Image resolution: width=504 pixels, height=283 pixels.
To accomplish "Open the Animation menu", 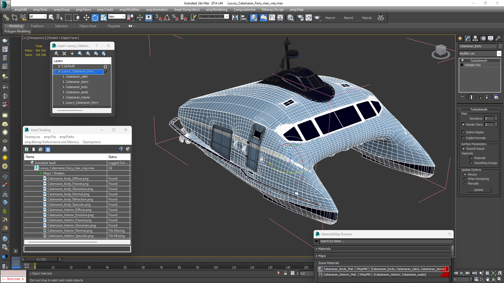I will pos(157,9).
